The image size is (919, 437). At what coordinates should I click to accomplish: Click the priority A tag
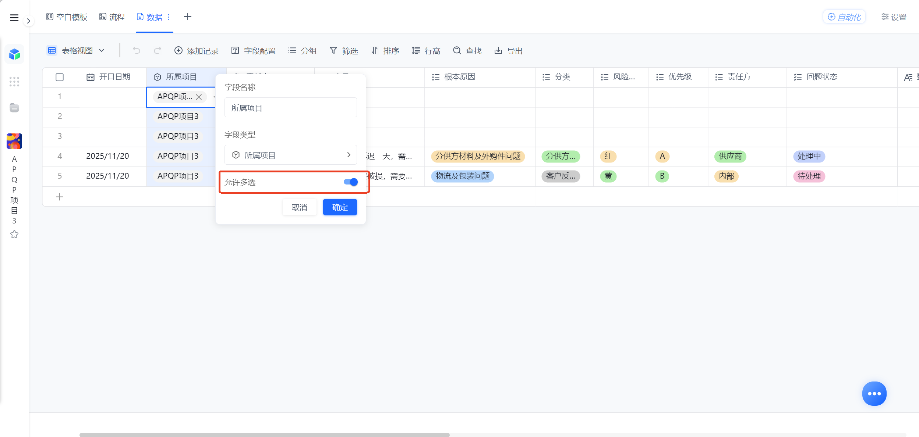point(662,156)
